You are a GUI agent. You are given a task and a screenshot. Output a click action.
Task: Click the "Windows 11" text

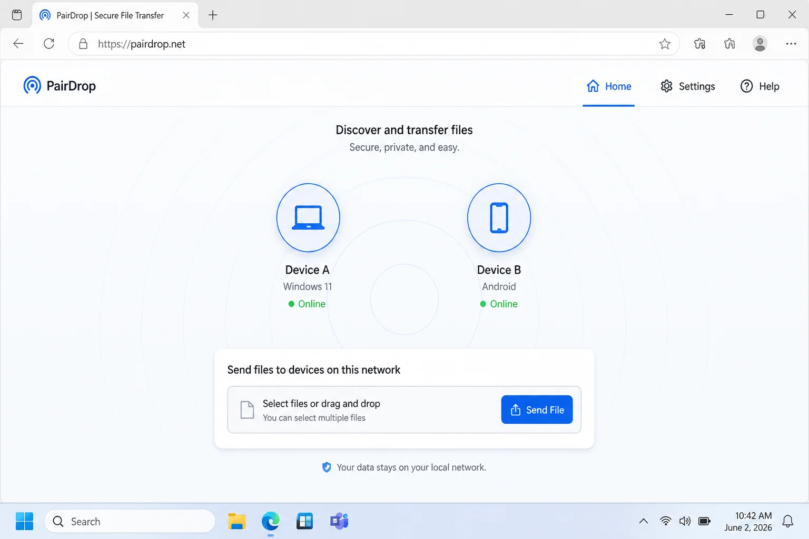coord(308,286)
